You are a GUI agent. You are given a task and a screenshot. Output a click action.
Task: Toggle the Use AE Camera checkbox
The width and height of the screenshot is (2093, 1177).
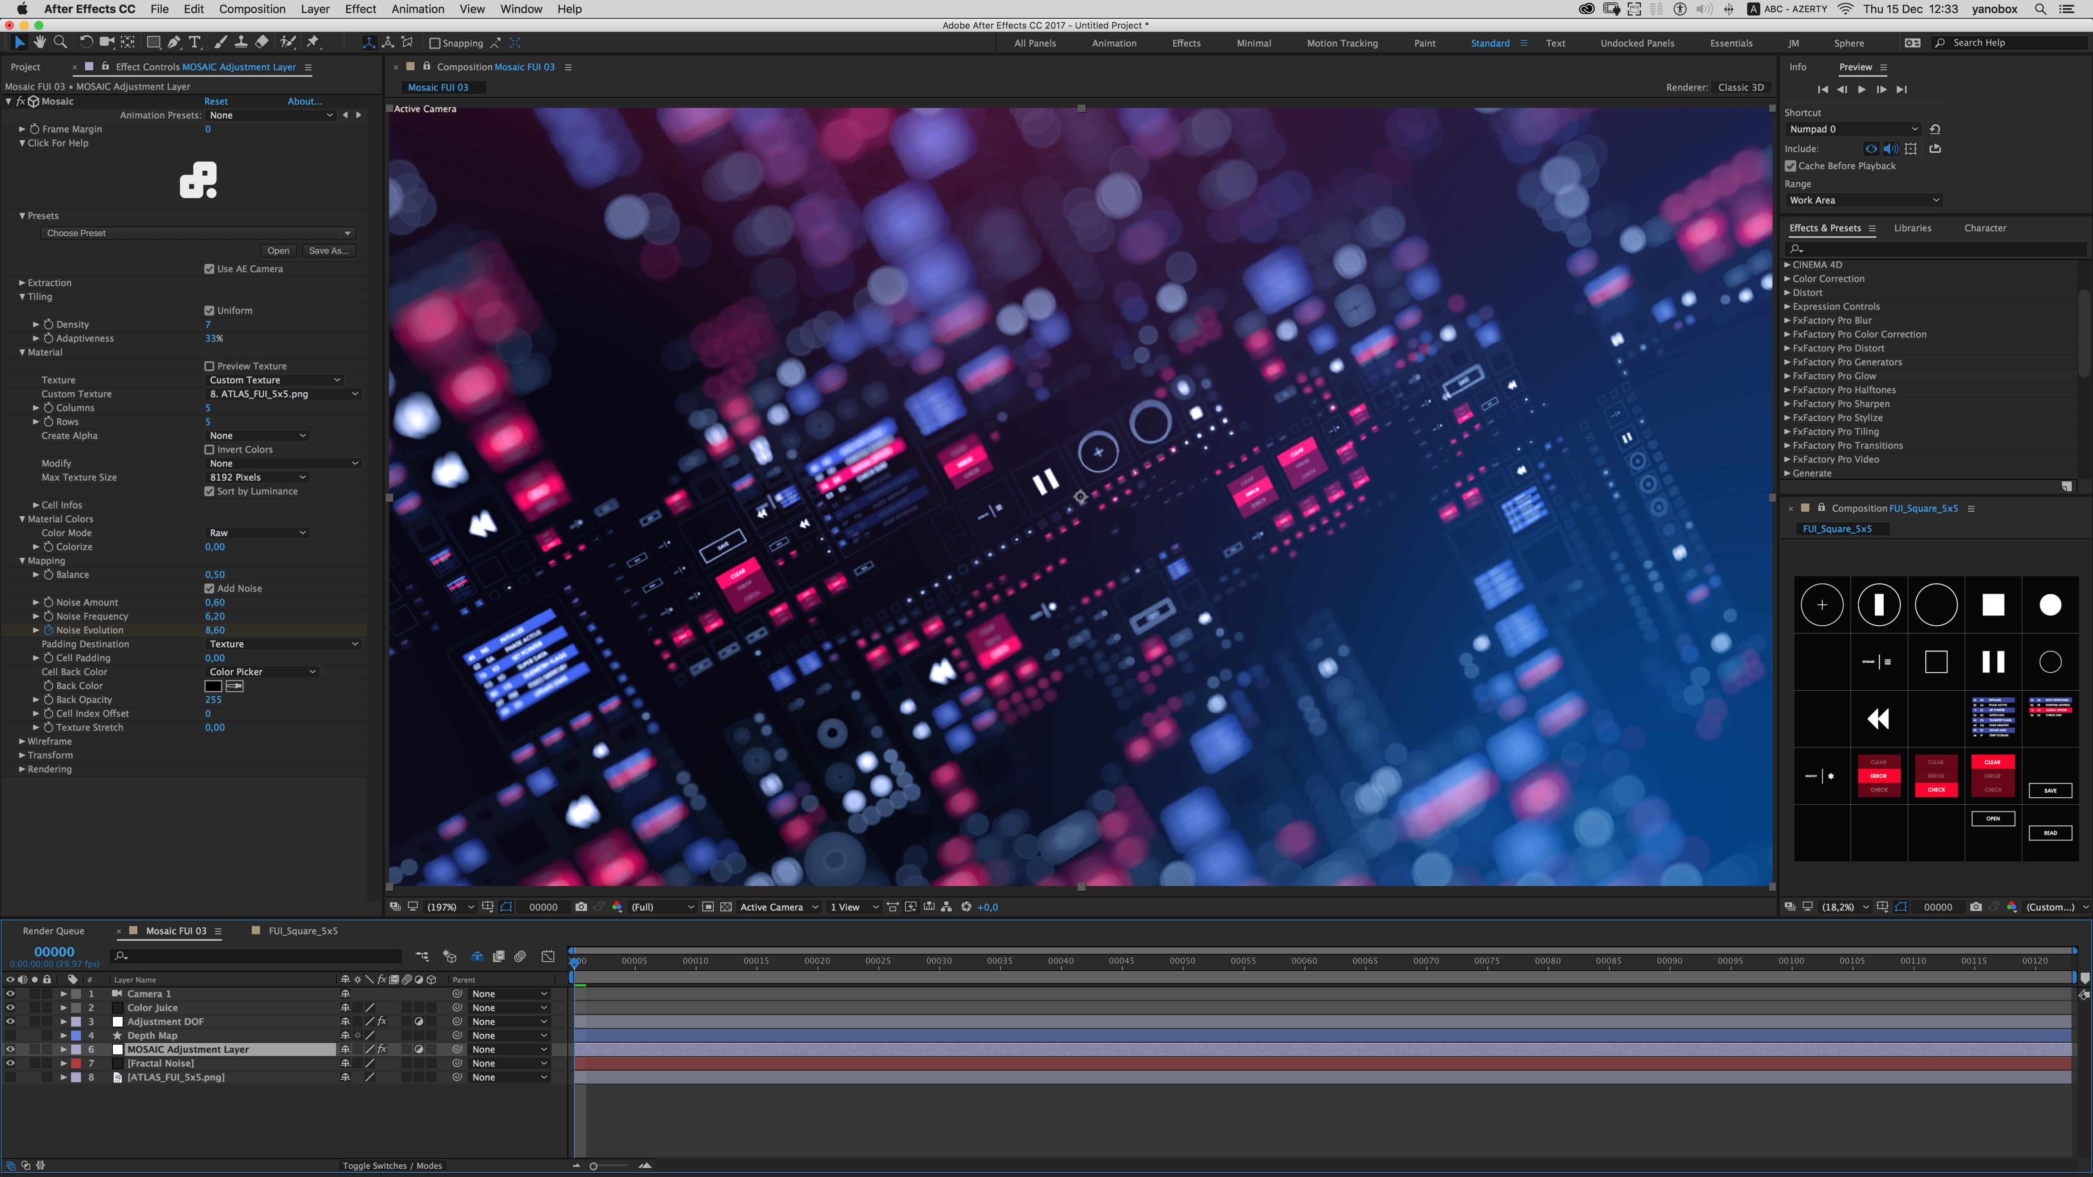[x=210, y=269]
